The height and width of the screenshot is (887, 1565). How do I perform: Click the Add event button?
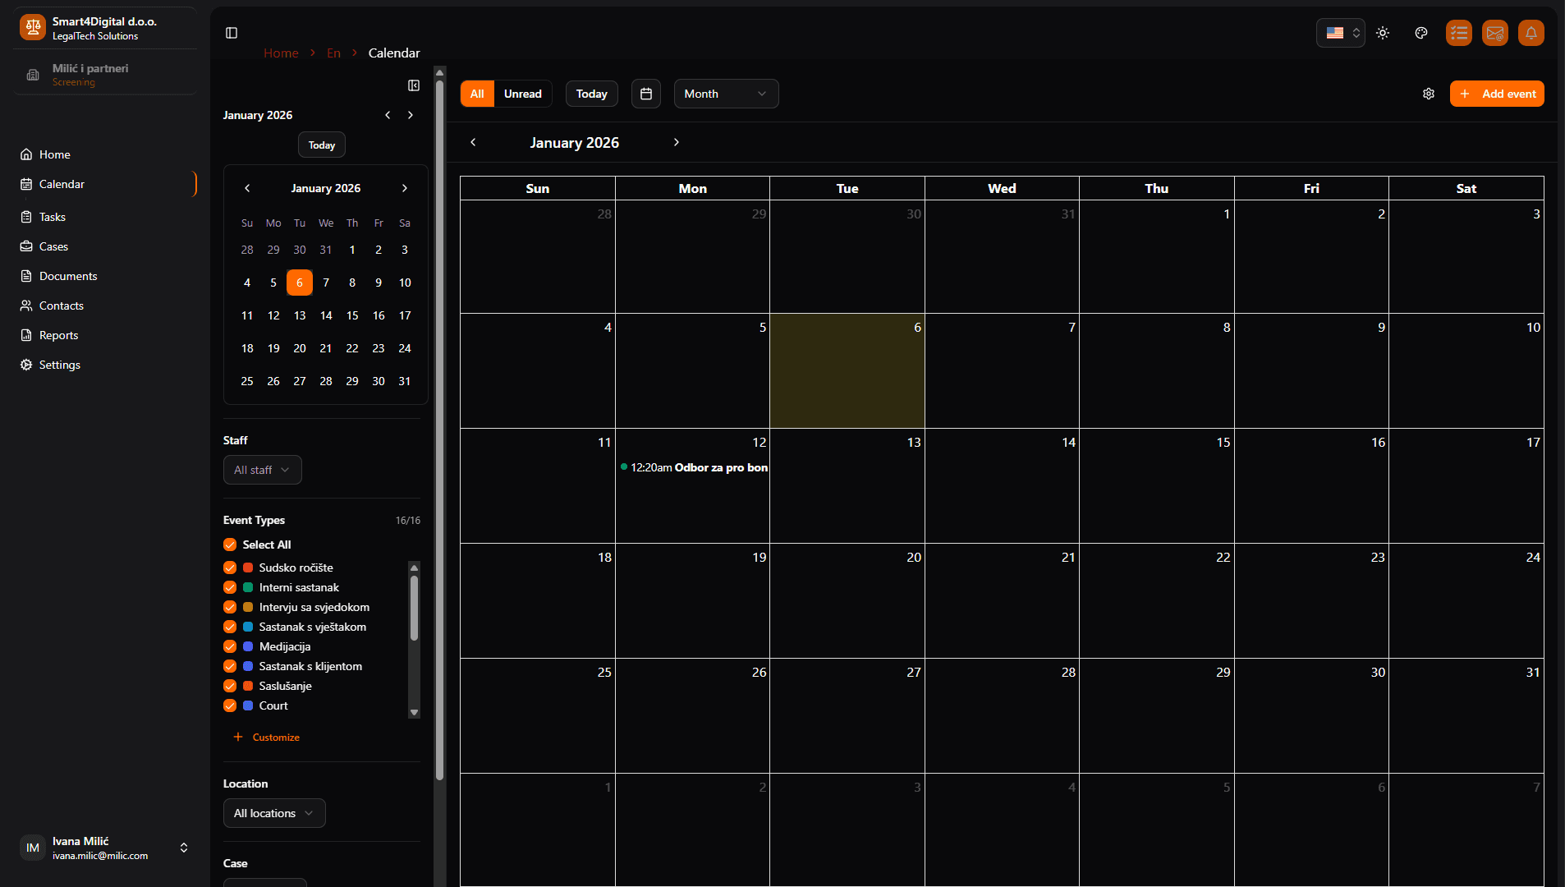(x=1496, y=94)
